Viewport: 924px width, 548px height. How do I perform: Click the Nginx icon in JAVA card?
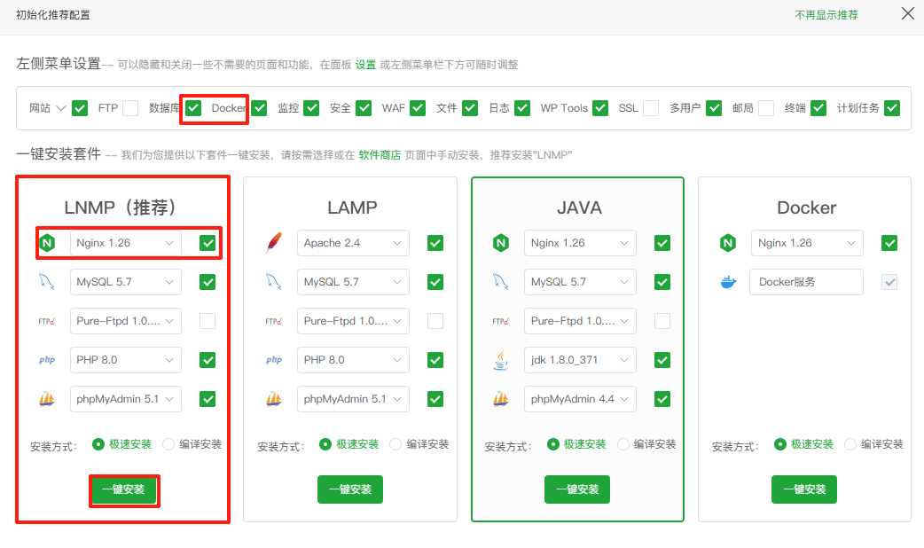[x=501, y=243]
